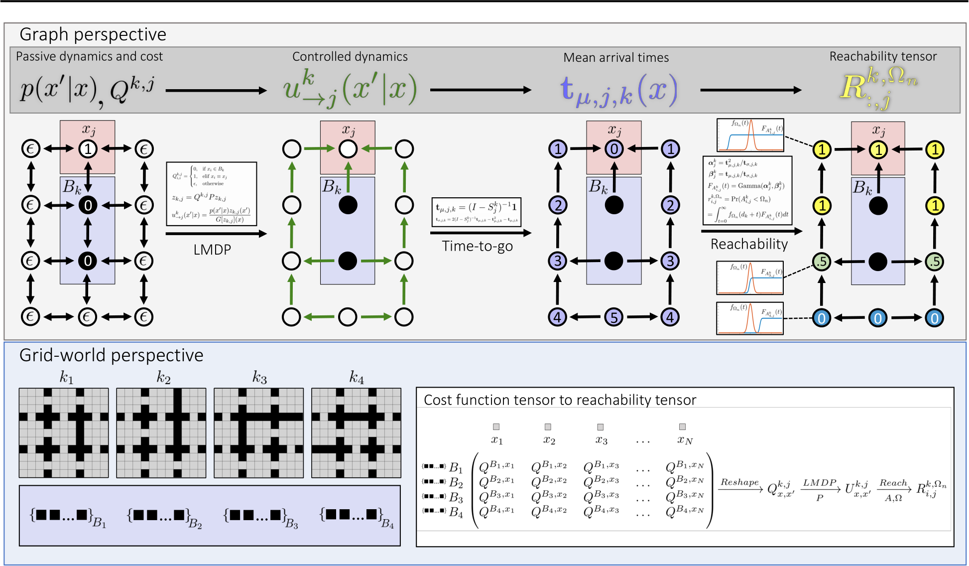Select the black p(x'|x), Q formula
Screen dimensions: 969x566
(x=87, y=90)
